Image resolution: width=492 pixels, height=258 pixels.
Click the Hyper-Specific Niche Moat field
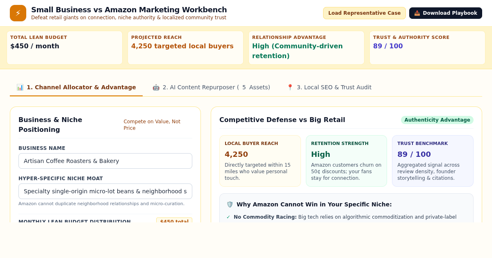(x=105, y=191)
